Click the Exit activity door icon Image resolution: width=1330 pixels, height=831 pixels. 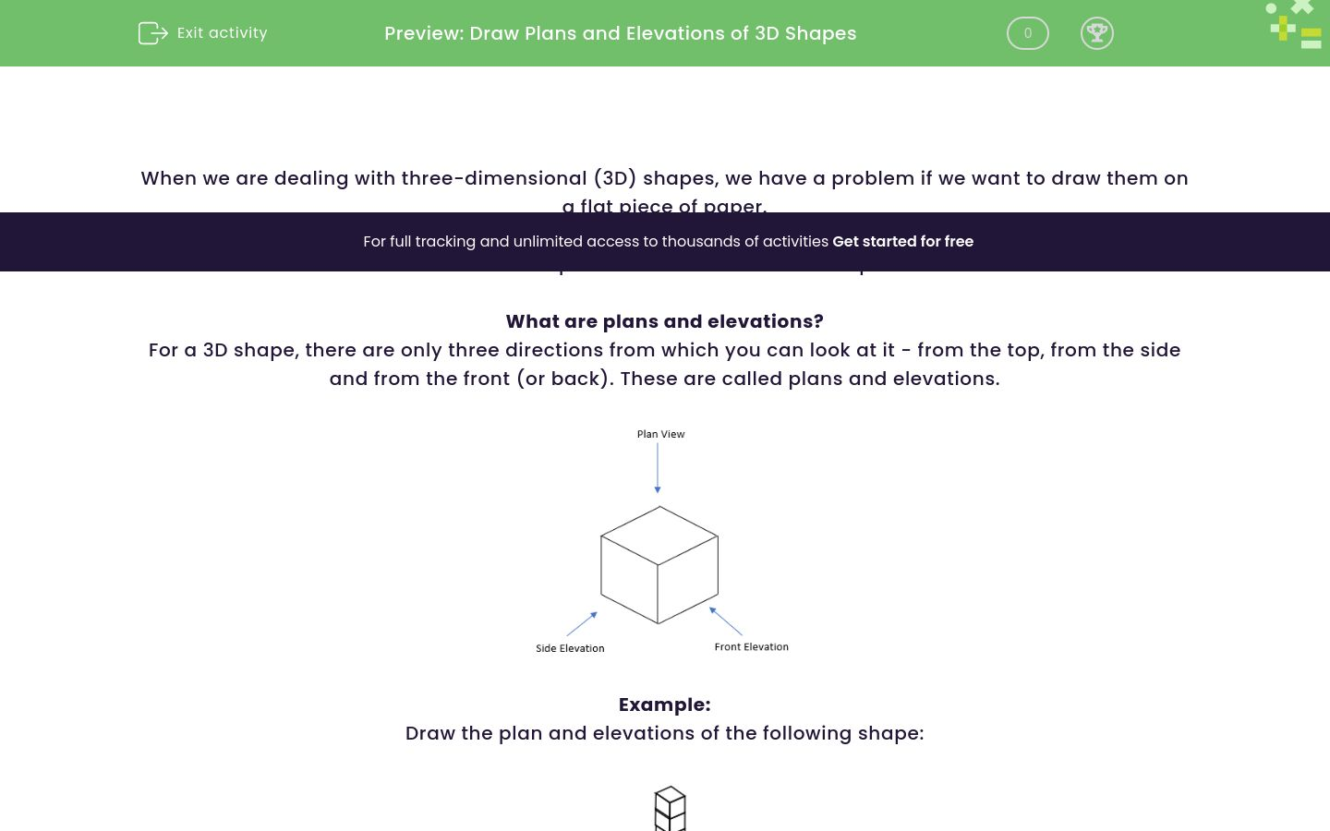point(153,32)
